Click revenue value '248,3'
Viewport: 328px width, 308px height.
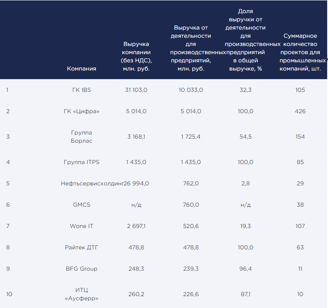[x=136, y=269]
